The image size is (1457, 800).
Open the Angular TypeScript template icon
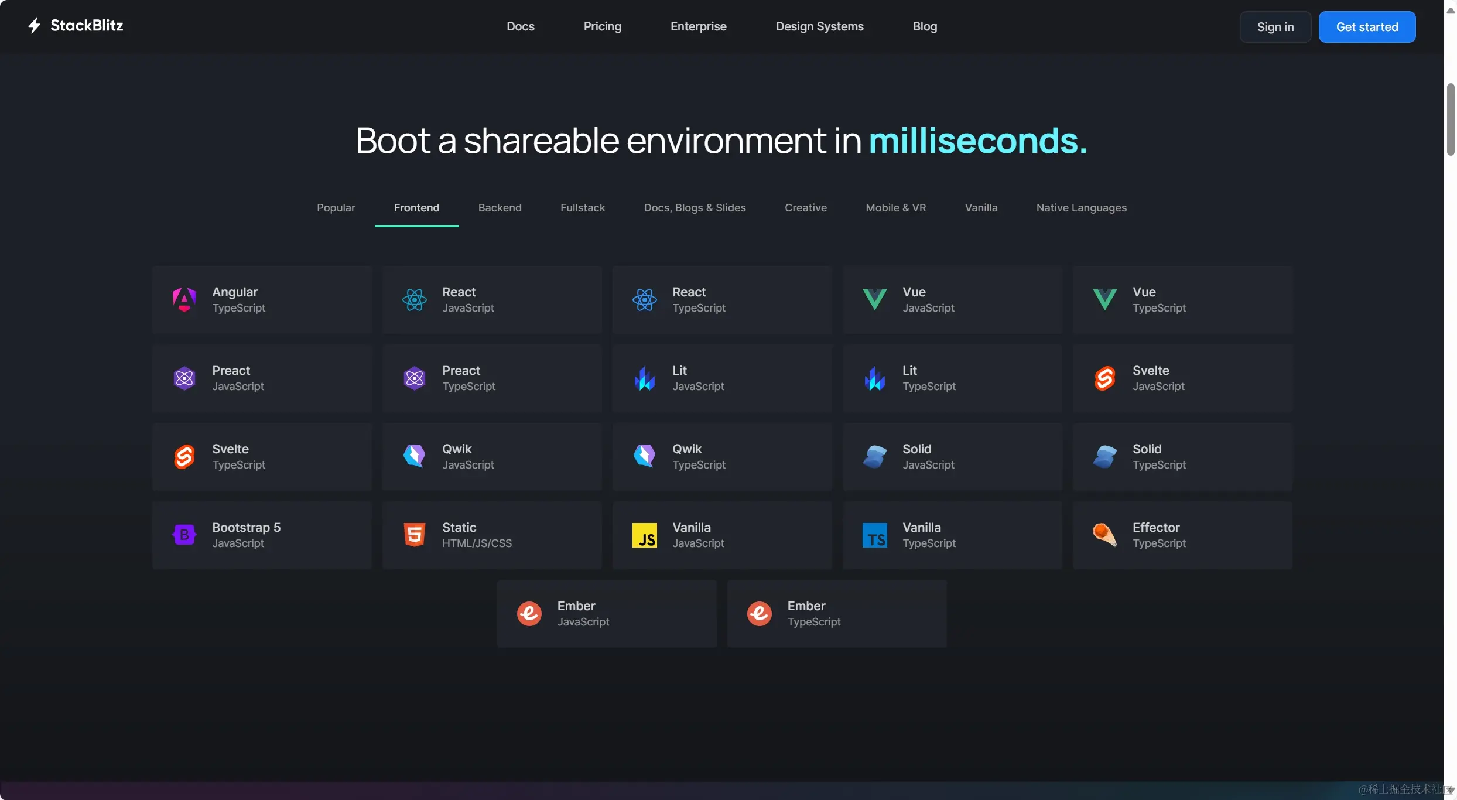point(184,300)
